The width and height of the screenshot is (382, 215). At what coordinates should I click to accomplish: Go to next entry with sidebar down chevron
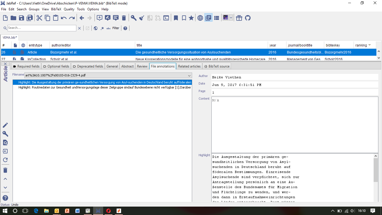pyautogui.click(x=5, y=188)
